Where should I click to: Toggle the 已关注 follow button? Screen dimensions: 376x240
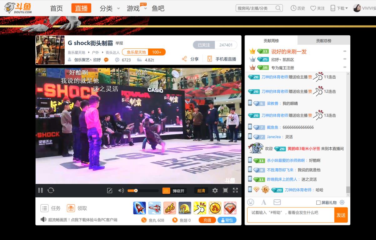click(x=204, y=45)
